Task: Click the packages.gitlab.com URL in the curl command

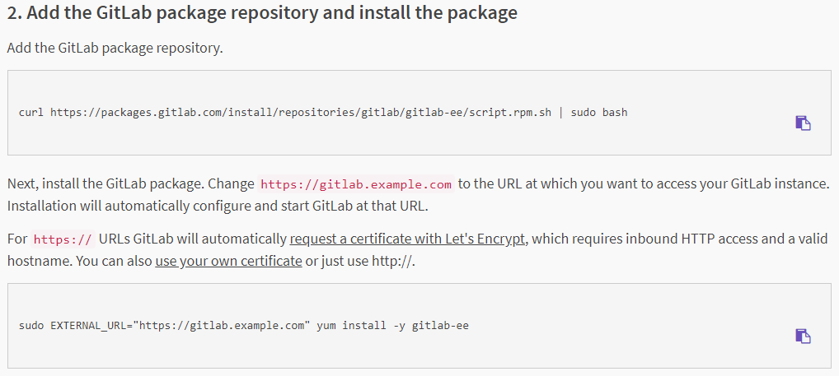Action: 301,112
